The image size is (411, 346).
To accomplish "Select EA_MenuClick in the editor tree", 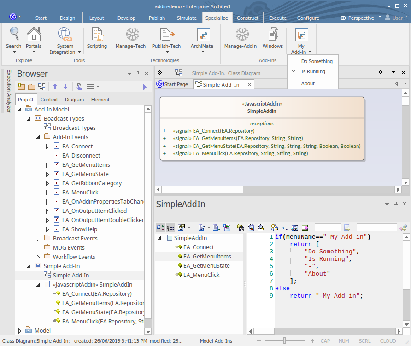I will coord(201,275).
